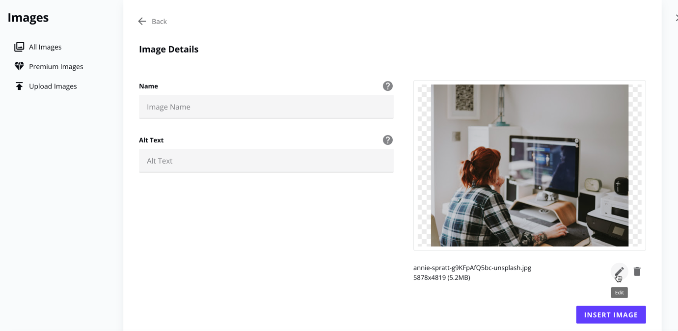This screenshot has height=331, width=678.
Task: Click the pencil Edit icon
Action: [x=619, y=272]
